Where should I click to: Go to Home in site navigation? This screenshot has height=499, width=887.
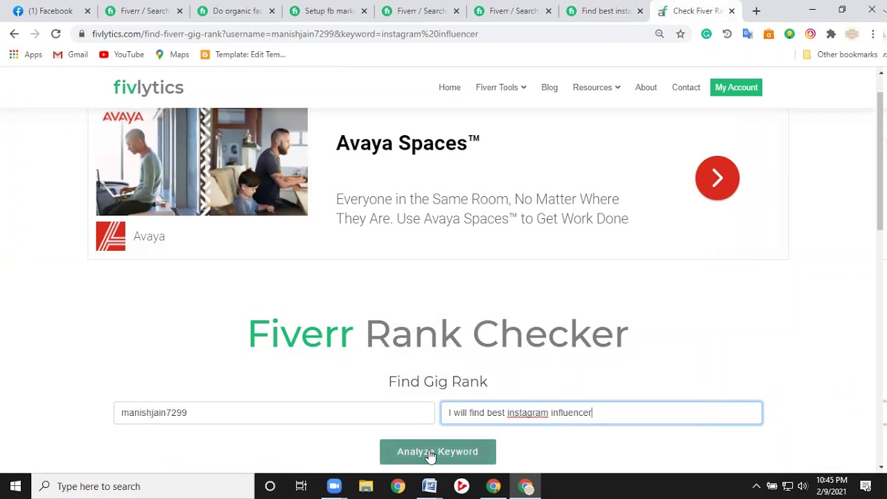click(450, 87)
